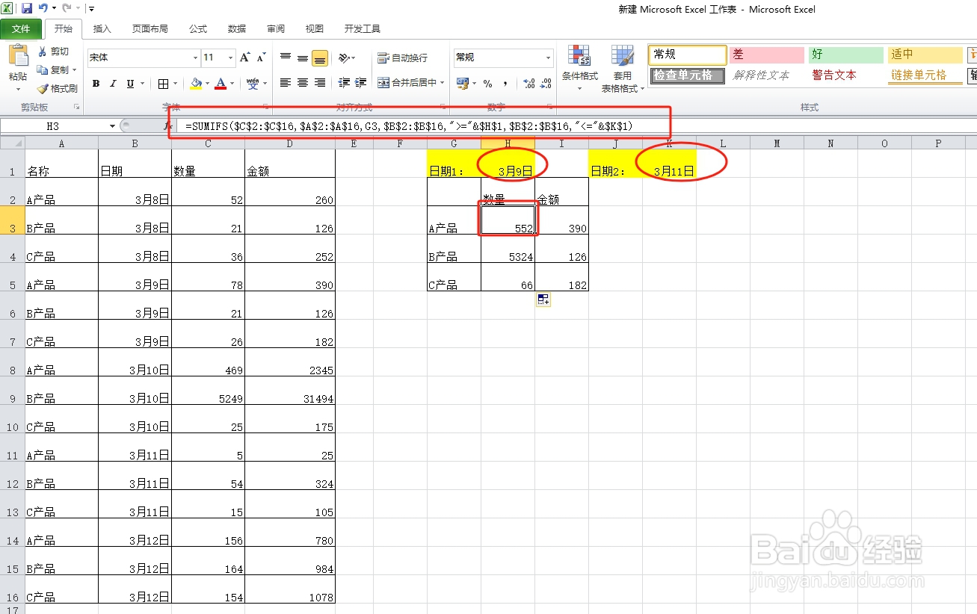Increase font size with the large A
This screenshot has height=614, width=977.
pyautogui.click(x=245, y=58)
